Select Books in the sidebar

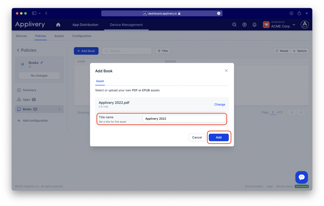[x=39, y=109]
